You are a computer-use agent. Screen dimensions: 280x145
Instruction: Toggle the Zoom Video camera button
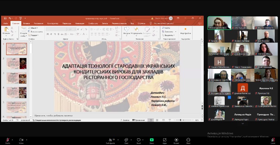coord(21,140)
